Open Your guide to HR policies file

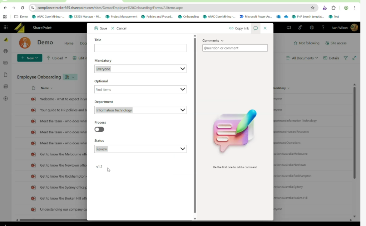[x=63, y=110]
